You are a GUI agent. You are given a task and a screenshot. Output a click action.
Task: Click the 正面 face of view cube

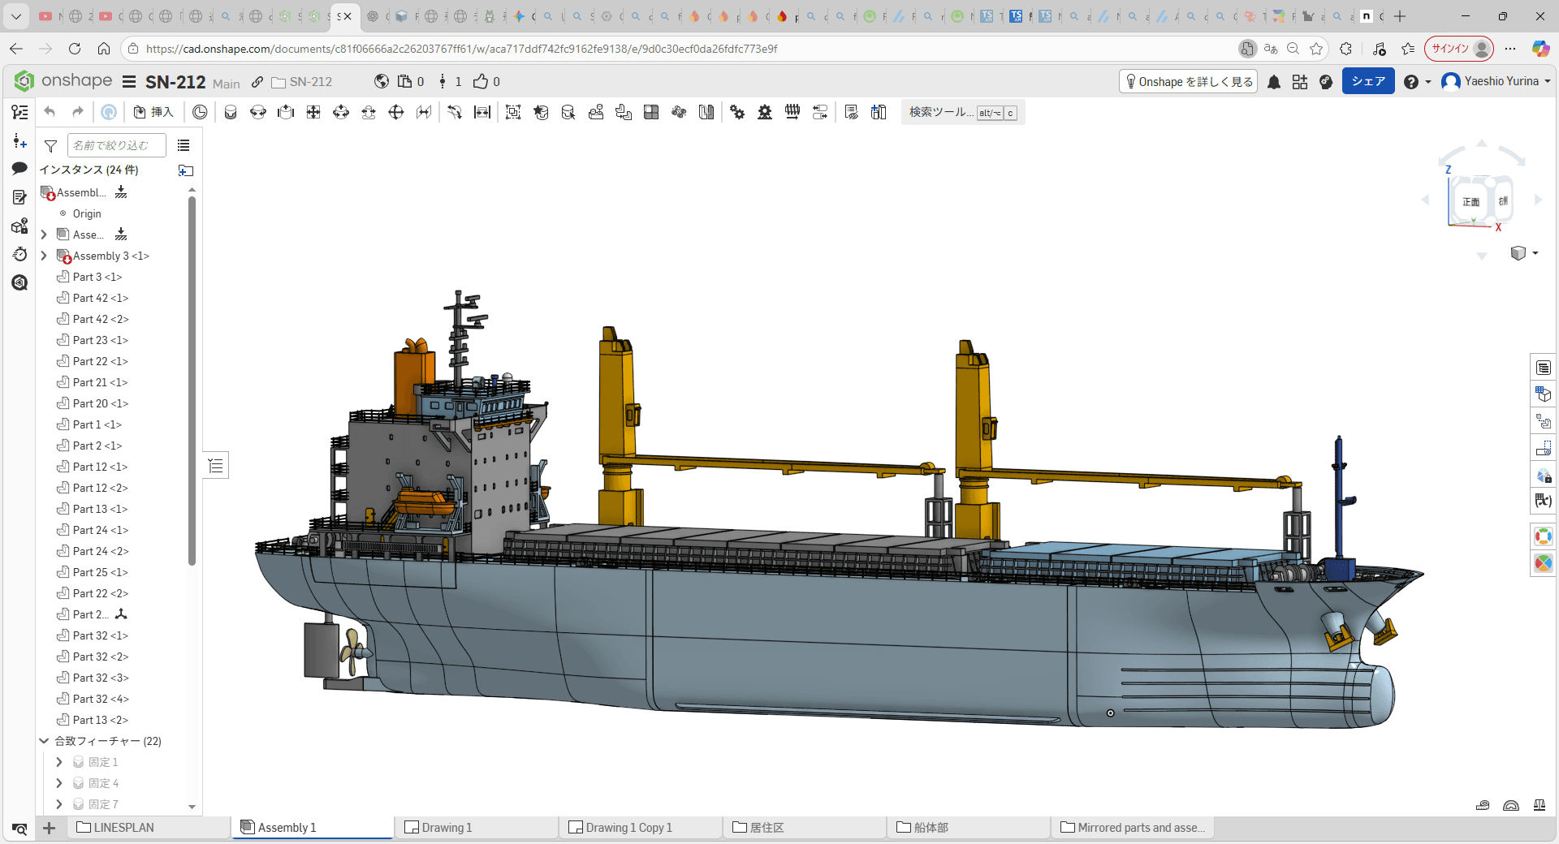pos(1470,201)
